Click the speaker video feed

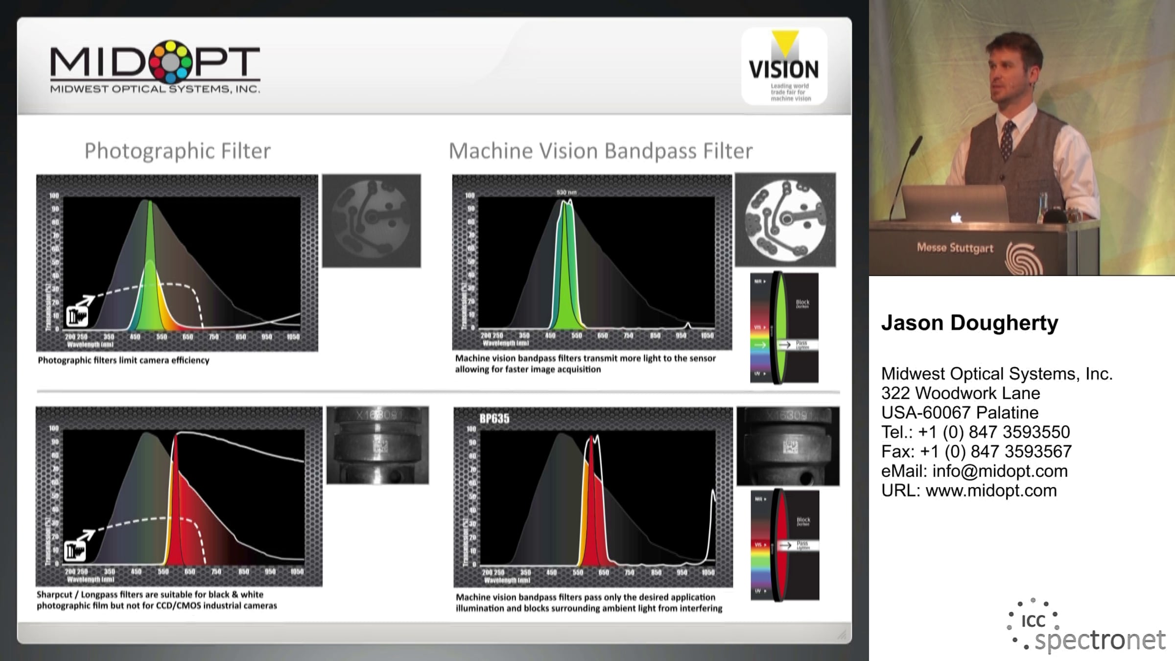(1021, 138)
